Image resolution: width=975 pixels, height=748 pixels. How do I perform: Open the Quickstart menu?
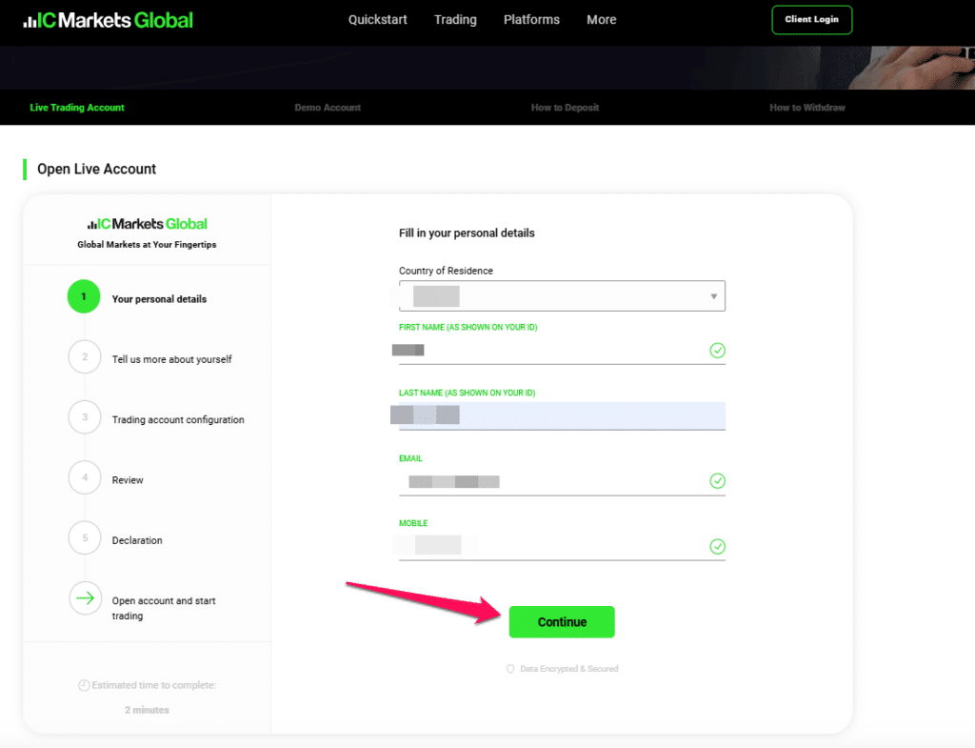pos(377,20)
